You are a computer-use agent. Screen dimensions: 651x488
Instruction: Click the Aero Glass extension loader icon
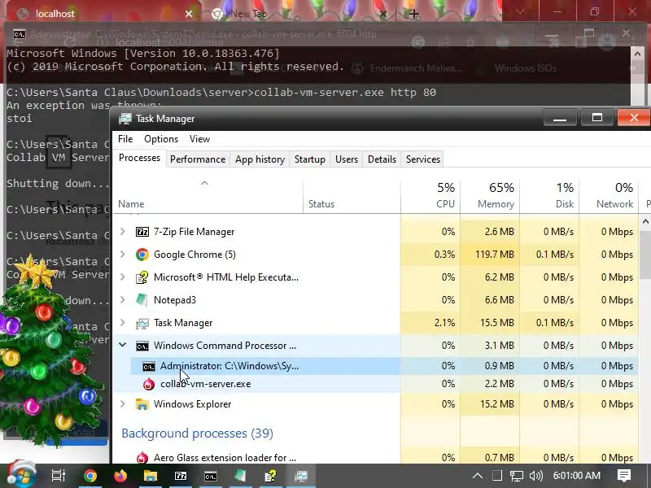coord(142,458)
